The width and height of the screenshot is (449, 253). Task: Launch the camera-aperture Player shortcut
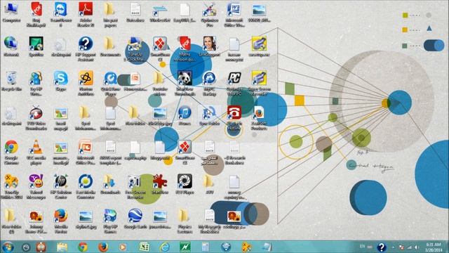coord(185,184)
